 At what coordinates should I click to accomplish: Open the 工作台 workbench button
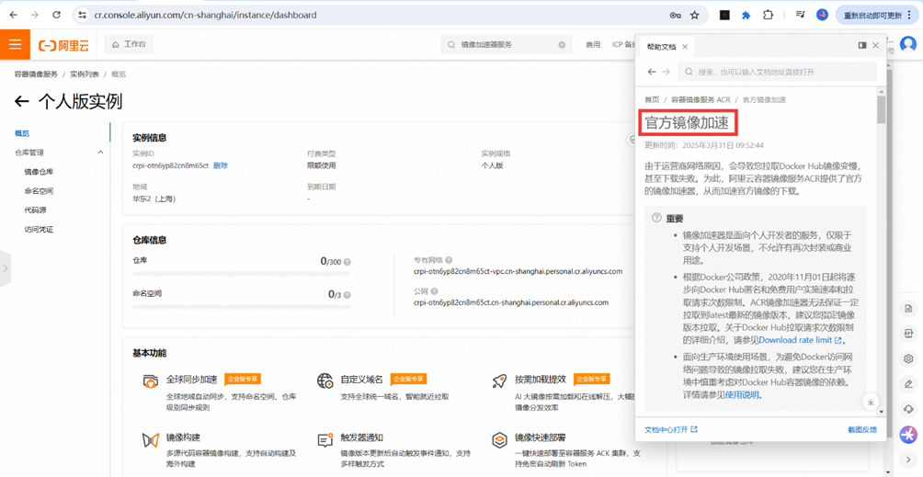pos(129,45)
